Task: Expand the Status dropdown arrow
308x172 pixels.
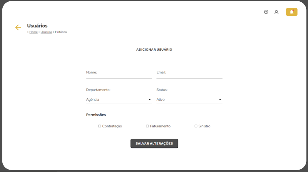Action: click(220, 100)
